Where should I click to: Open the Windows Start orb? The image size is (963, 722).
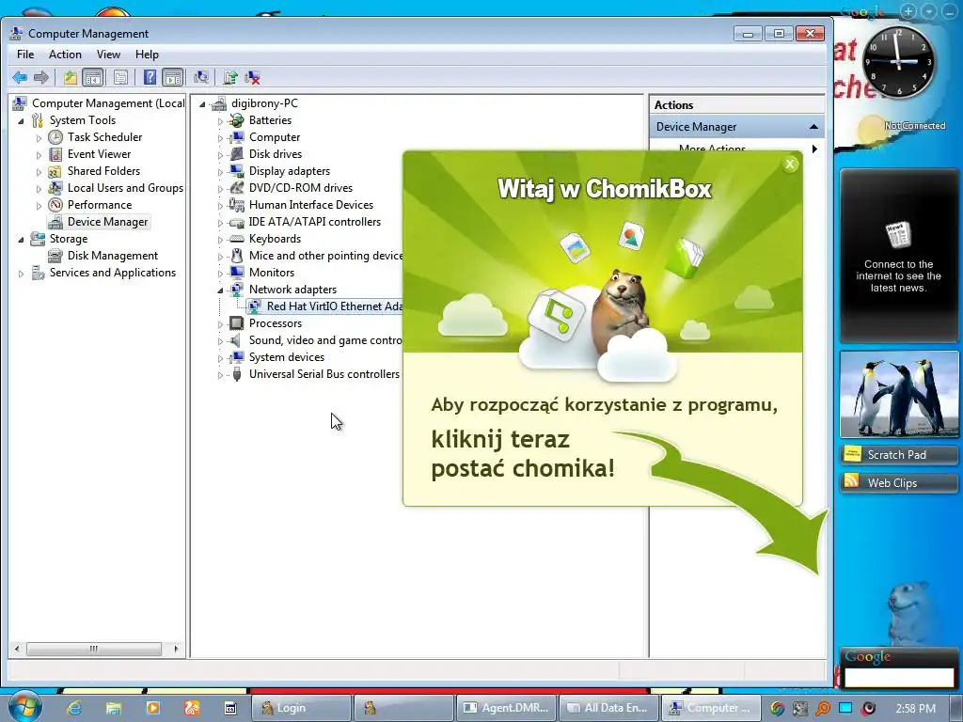pyautogui.click(x=24, y=706)
